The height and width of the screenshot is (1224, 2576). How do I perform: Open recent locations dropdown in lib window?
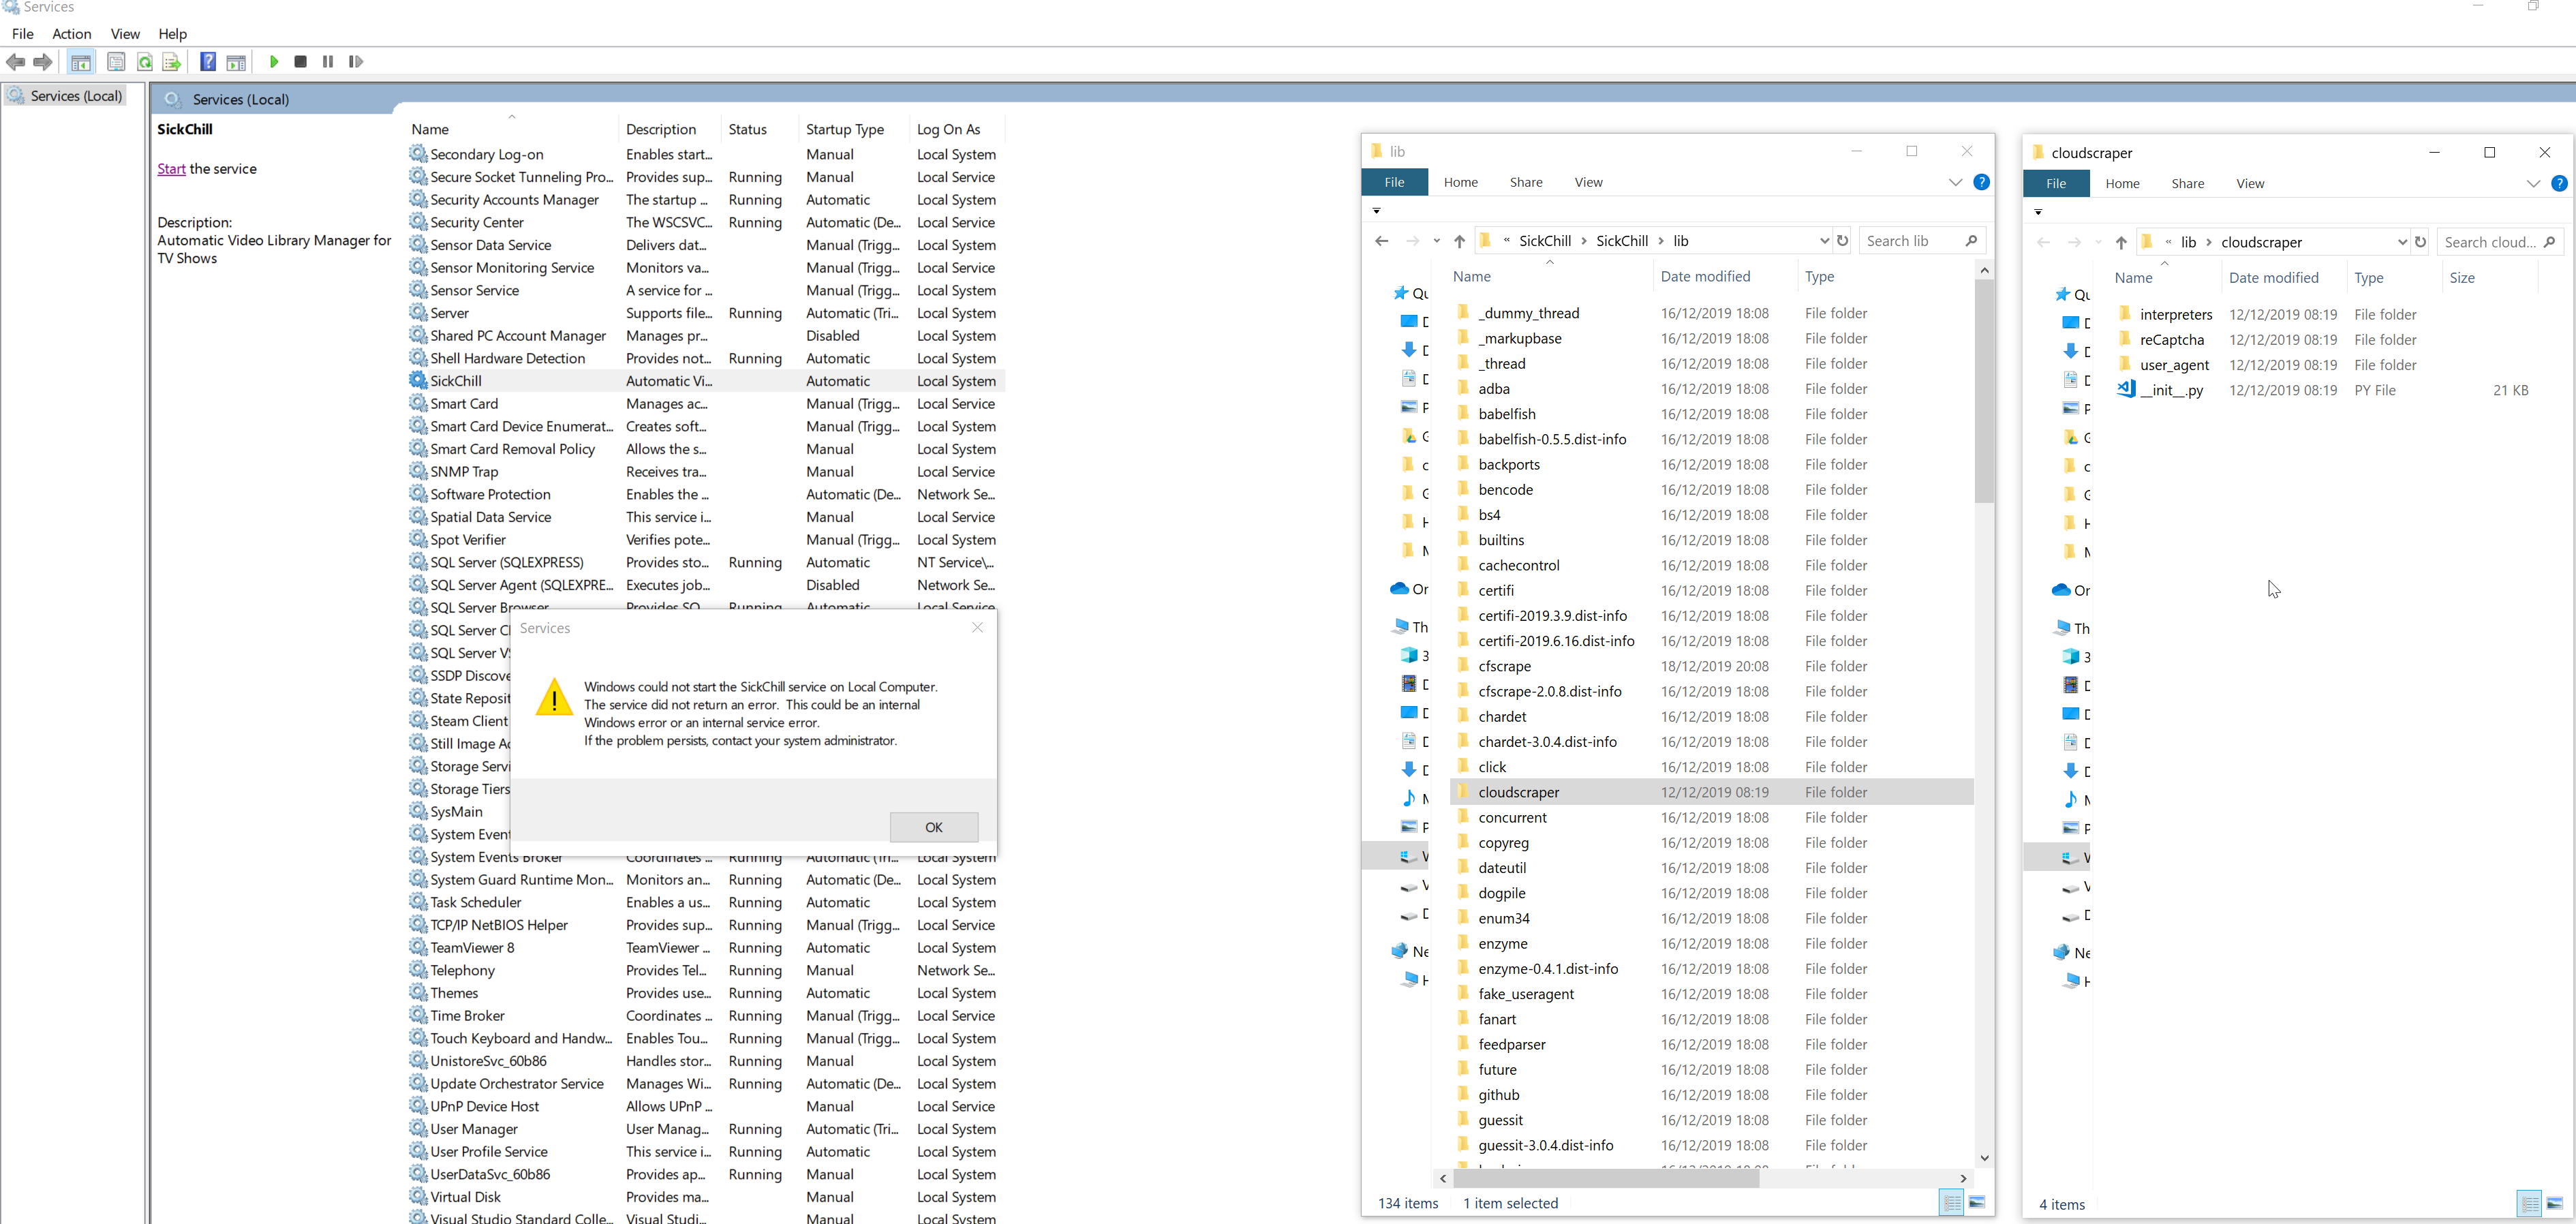(1437, 241)
